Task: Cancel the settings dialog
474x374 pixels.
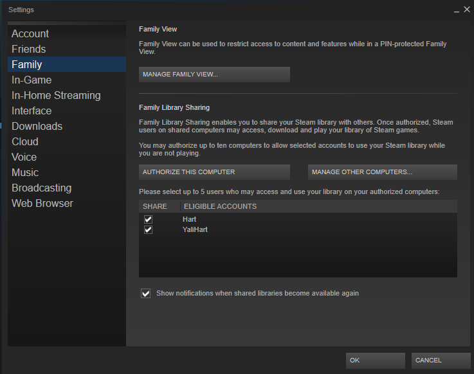Action: (x=441, y=361)
